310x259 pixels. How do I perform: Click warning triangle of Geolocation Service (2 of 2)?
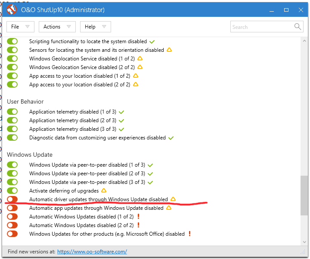pos(140,67)
